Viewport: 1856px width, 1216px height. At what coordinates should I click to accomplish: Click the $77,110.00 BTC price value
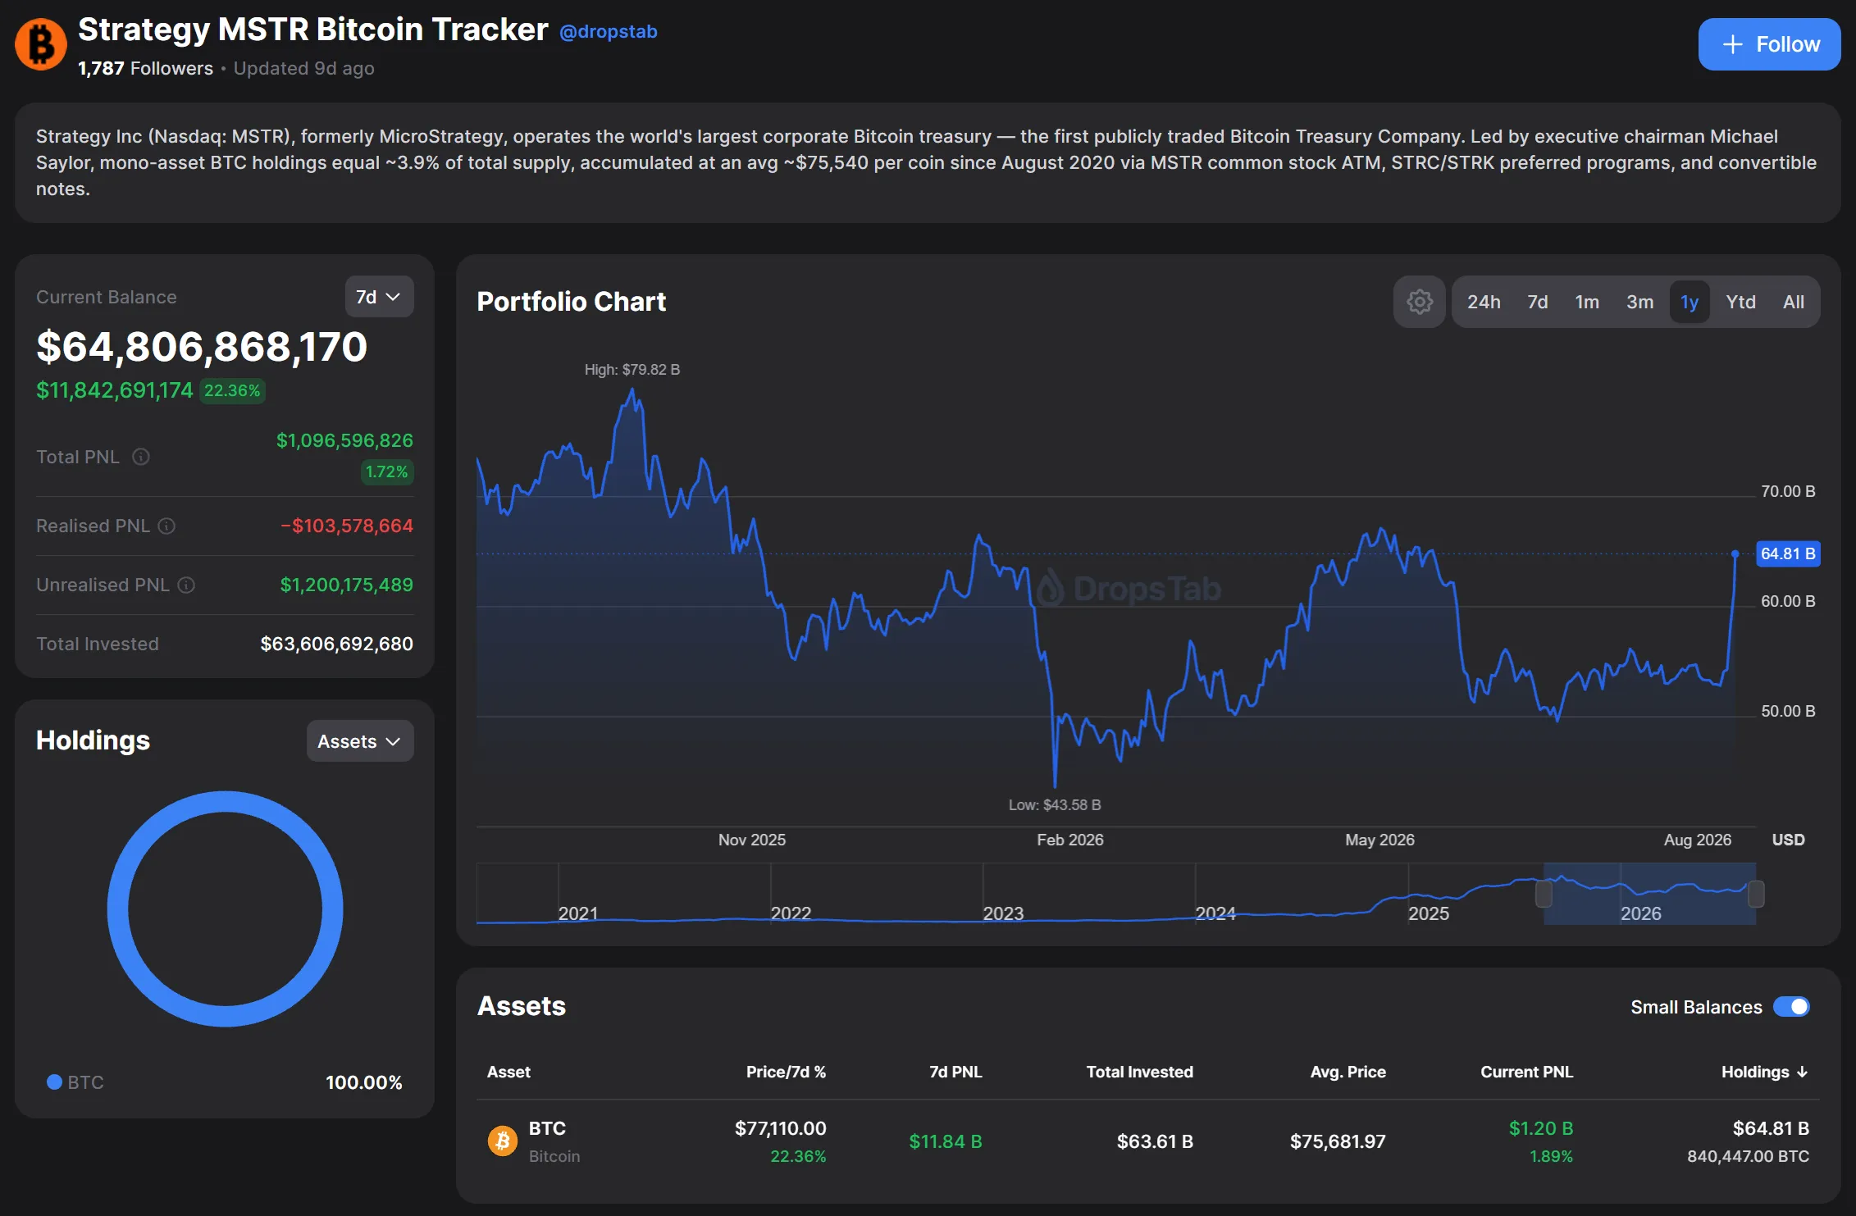[781, 1128]
